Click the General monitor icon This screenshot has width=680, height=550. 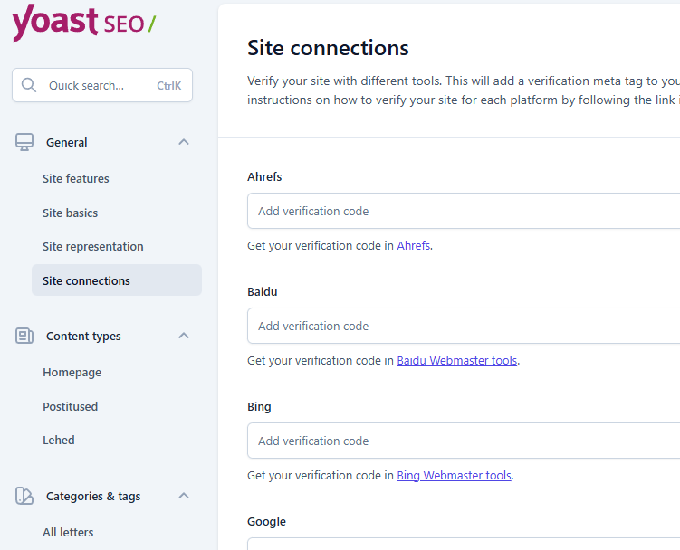(x=24, y=142)
